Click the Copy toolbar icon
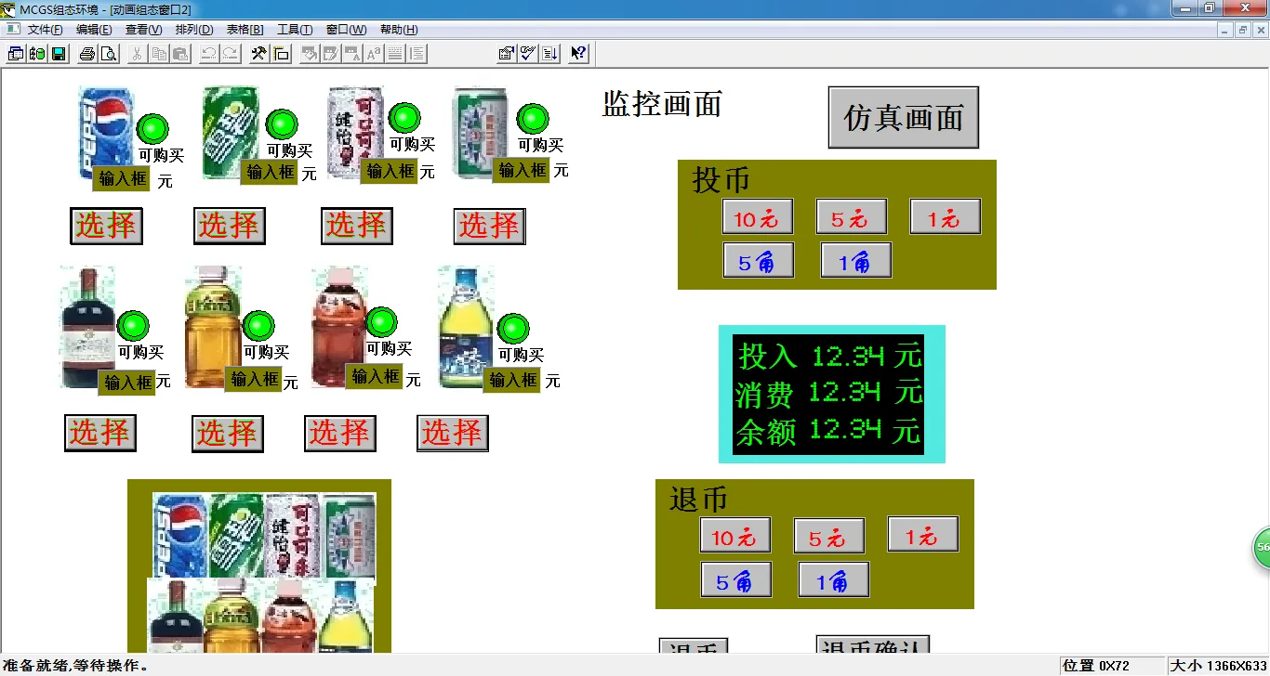1270x676 pixels. pos(159,53)
